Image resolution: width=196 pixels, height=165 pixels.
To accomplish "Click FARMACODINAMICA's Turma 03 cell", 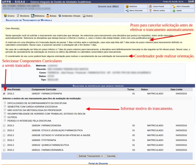I will (134, 150).
